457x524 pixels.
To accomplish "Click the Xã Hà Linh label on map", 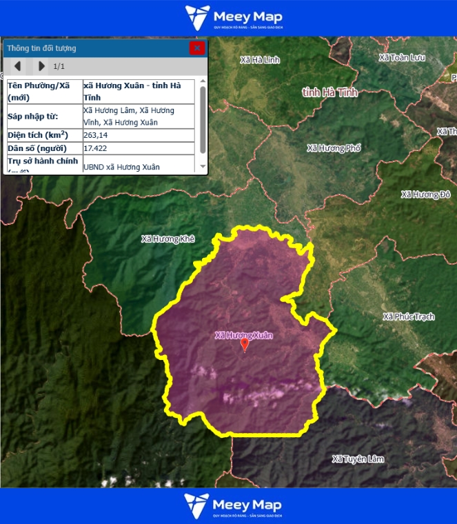I will pyautogui.click(x=260, y=61).
